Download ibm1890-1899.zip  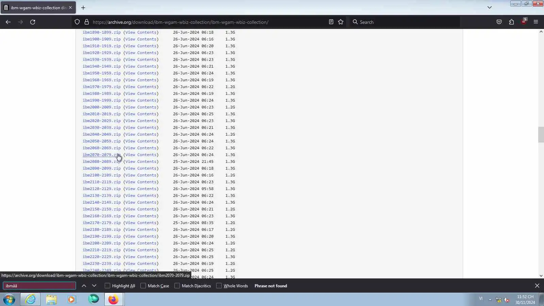point(102,32)
